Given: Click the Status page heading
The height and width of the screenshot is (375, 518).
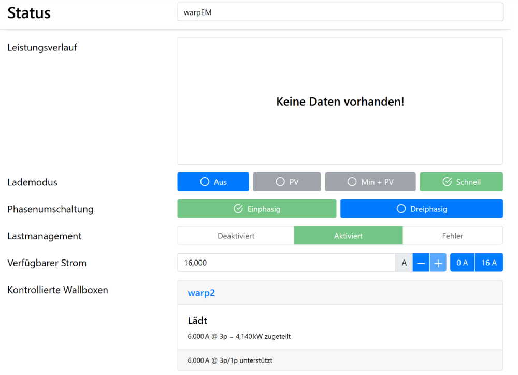Looking at the screenshot, I should click(x=29, y=13).
